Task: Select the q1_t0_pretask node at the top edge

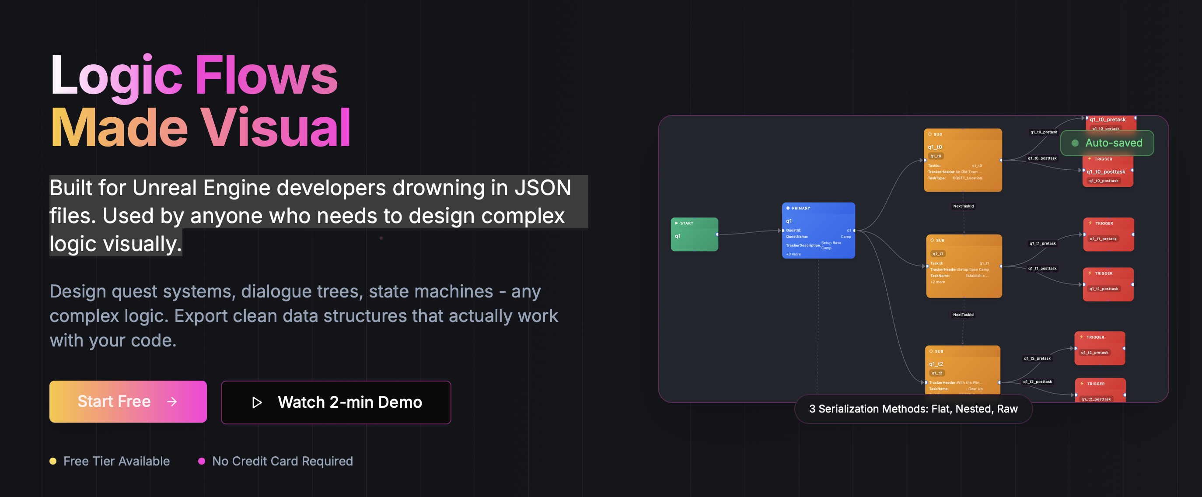Action: tap(1111, 123)
